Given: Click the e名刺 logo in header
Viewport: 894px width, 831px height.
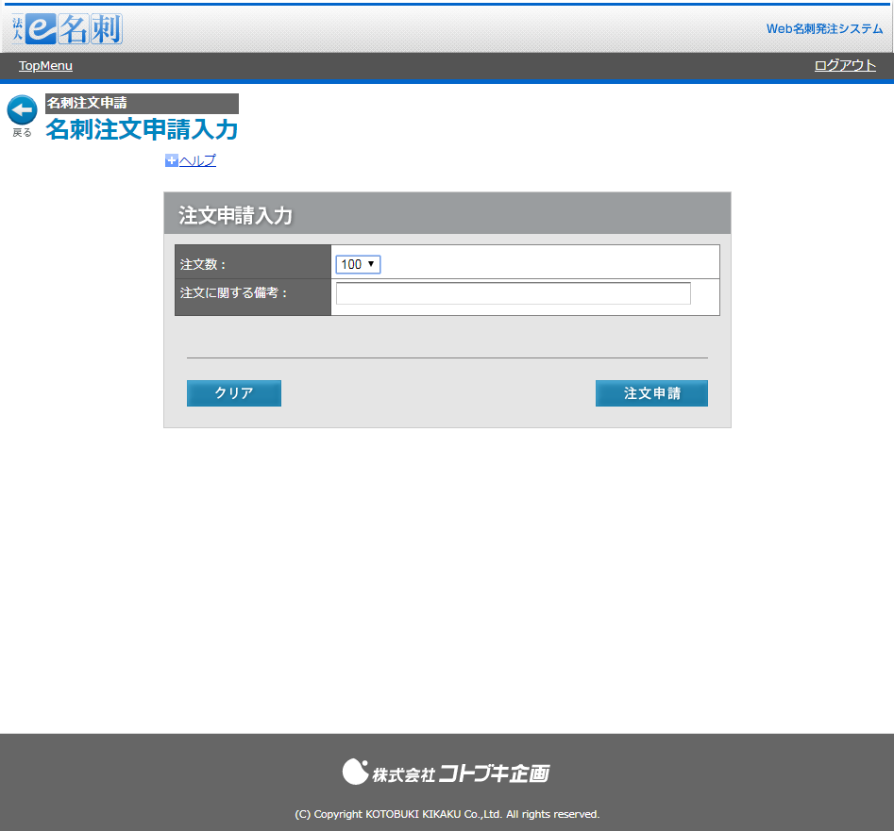Looking at the screenshot, I should (x=67, y=29).
